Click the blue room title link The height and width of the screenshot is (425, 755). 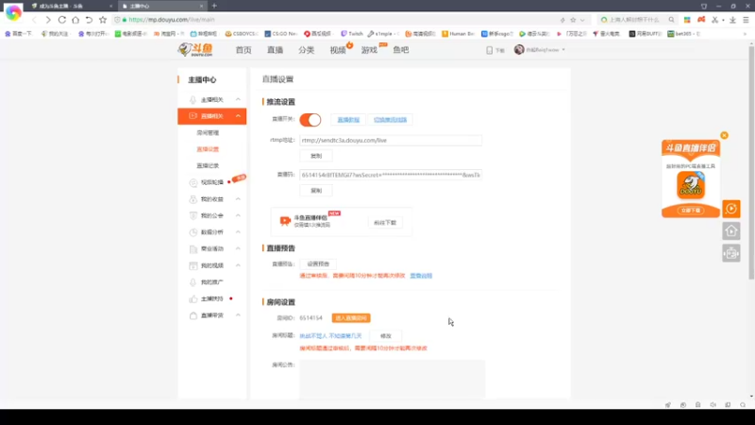[330, 336]
